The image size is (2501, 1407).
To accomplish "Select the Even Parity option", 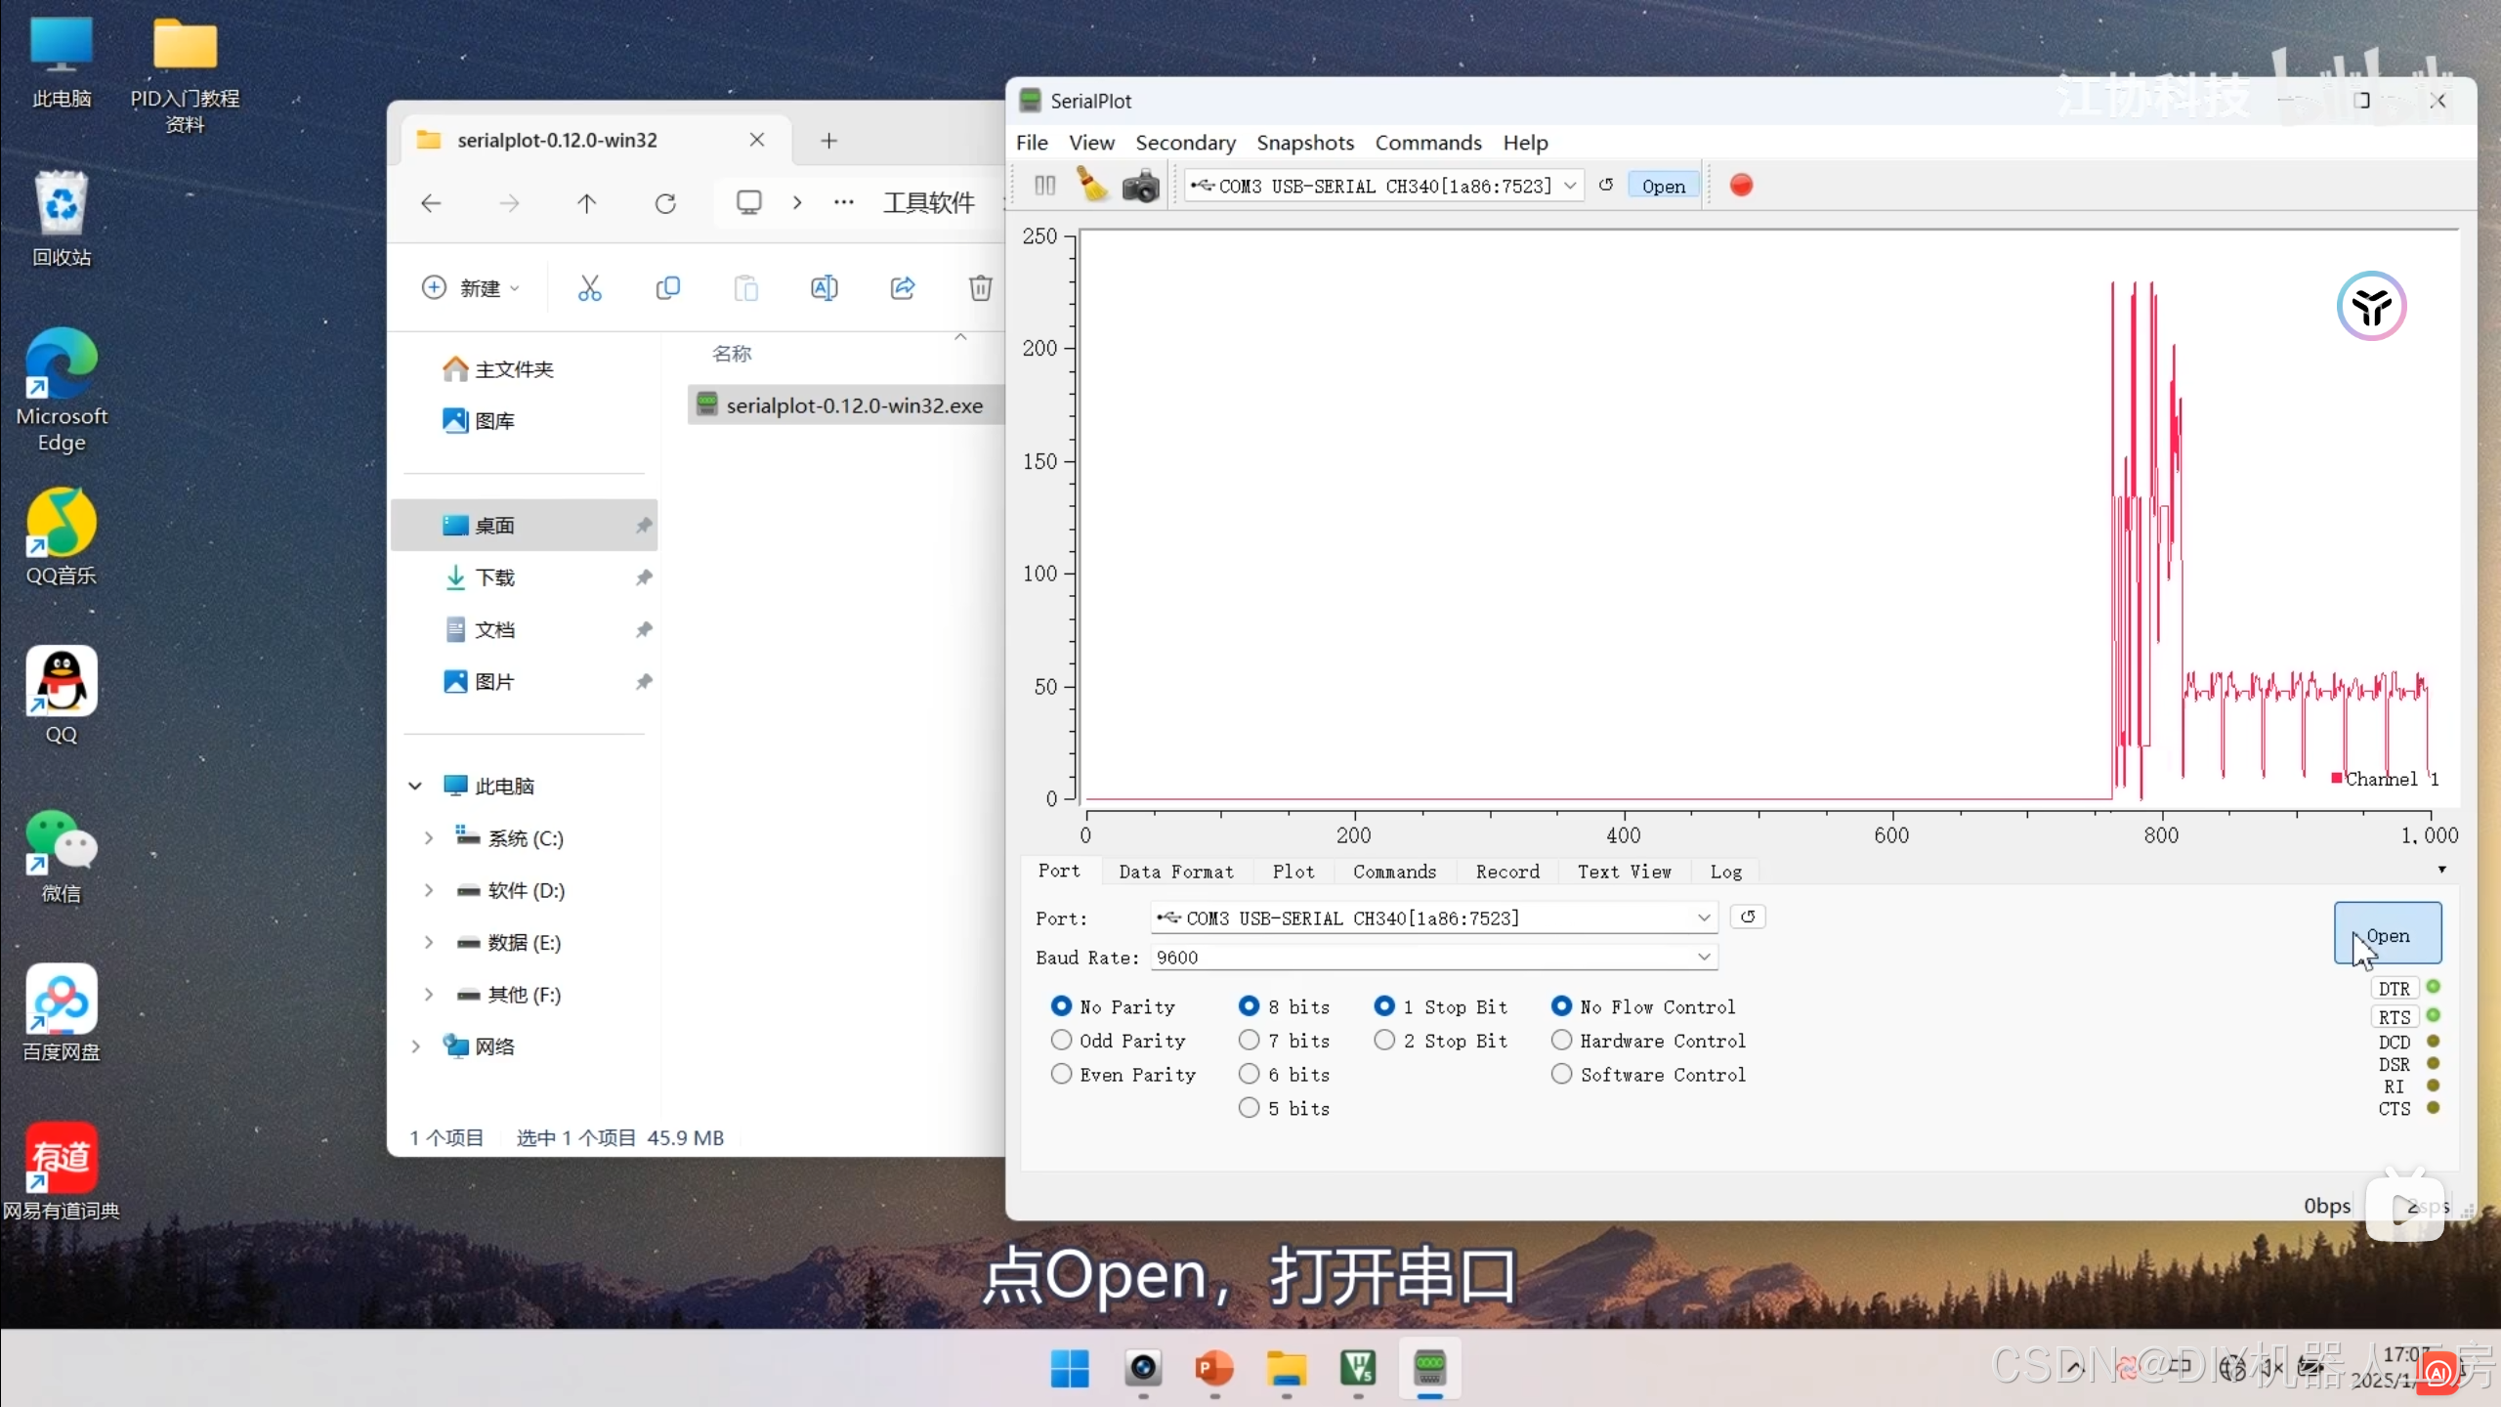I will [x=1062, y=1075].
